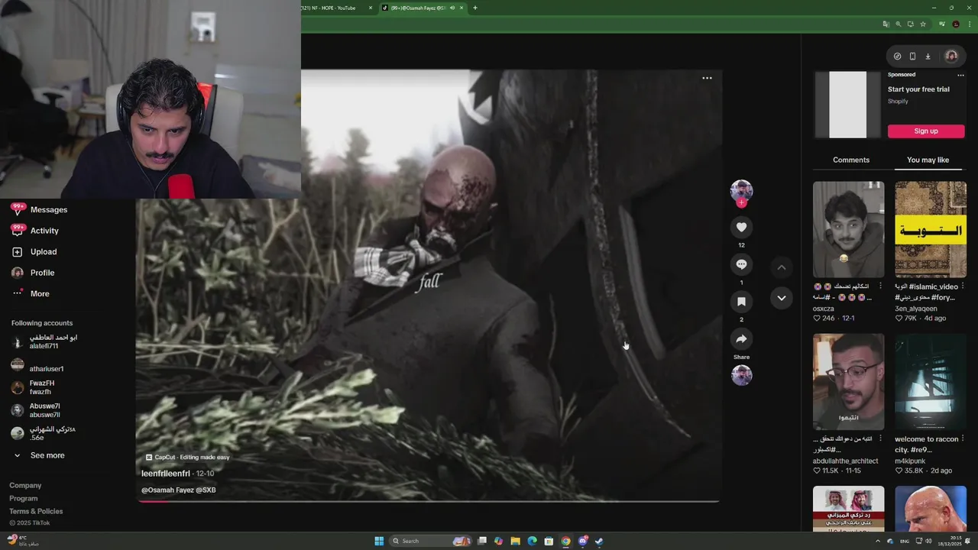978x550 pixels.
Task: Open Windows Start menu
Action: click(379, 541)
